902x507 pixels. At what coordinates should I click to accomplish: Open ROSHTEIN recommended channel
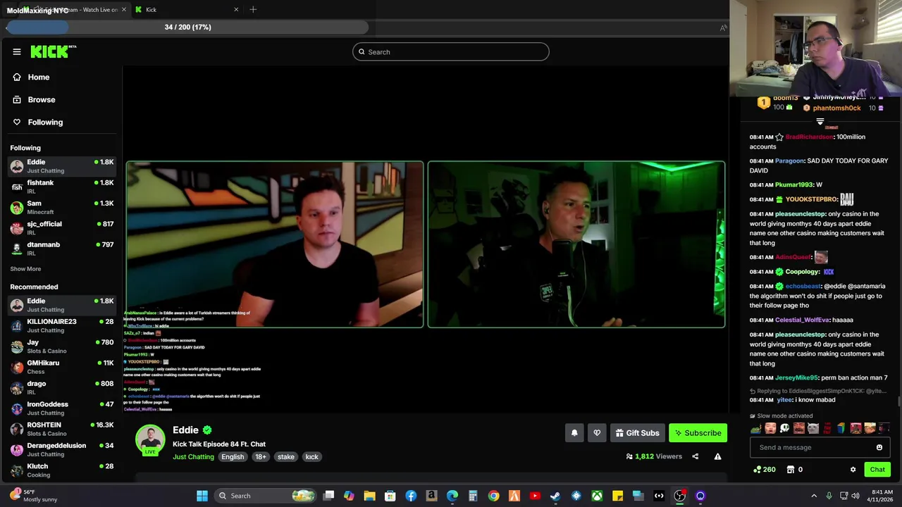(61, 429)
